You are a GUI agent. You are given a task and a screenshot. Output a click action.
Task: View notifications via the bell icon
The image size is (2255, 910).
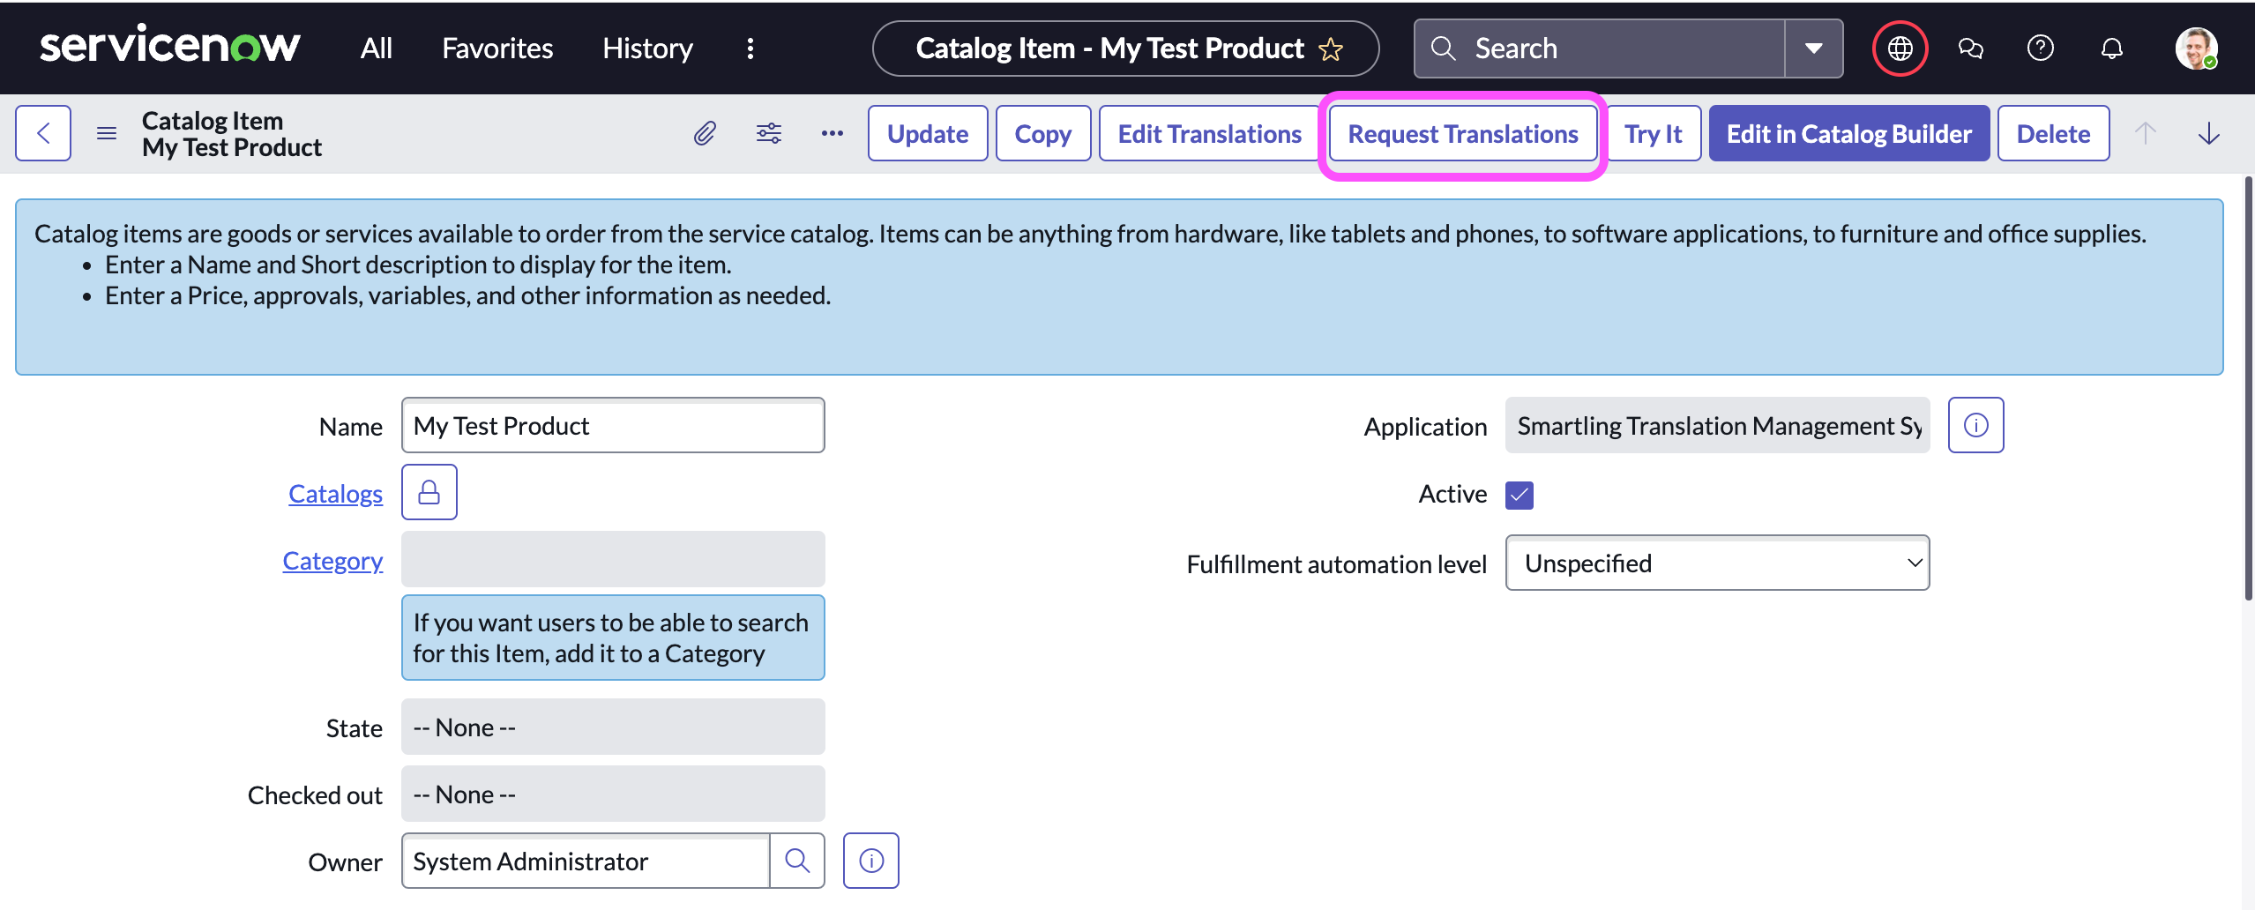pos(2111,48)
